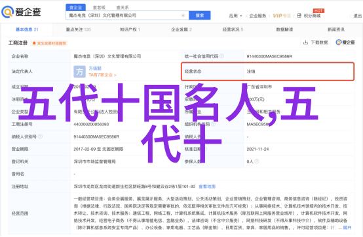Open the VIP link in the header
This screenshot has height=237, width=363.
point(282,16)
